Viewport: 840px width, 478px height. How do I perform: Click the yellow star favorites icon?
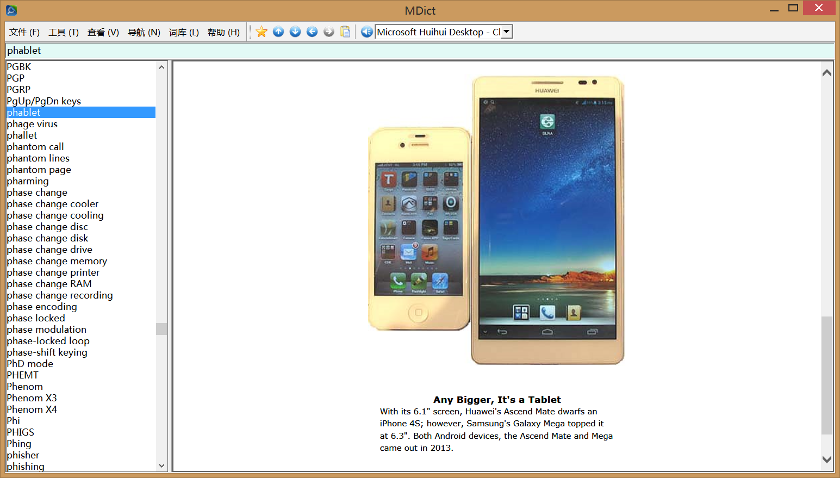[x=262, y=32]
